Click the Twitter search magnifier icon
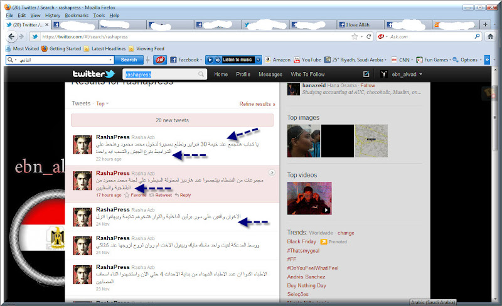The width and height of the screenshot is (502, 306). [x=201, y=74]
